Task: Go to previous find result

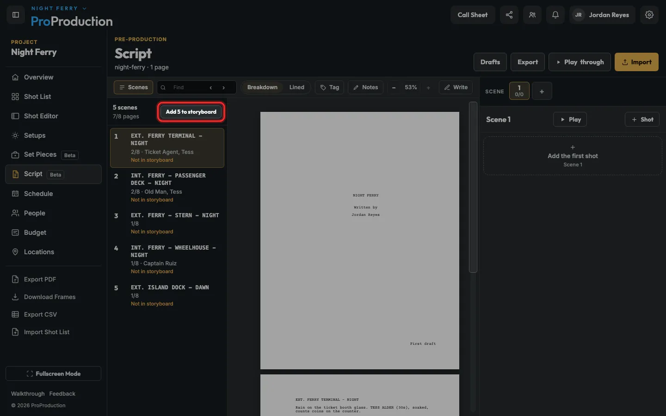Action: pyautogui.click(x=211, y=87)
